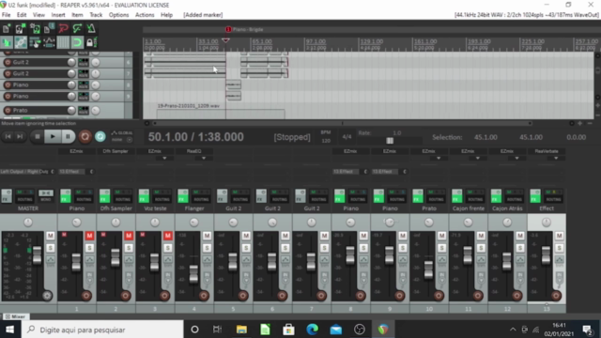Expand FX list arrow on Flanger strip
The image size is (601, 338).
[x=204, y=159]
